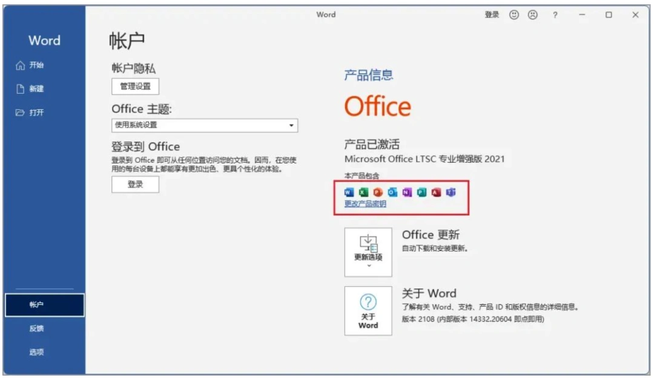Click the Publisher app icon
The image size is (654, 378).
coord(421,192)
